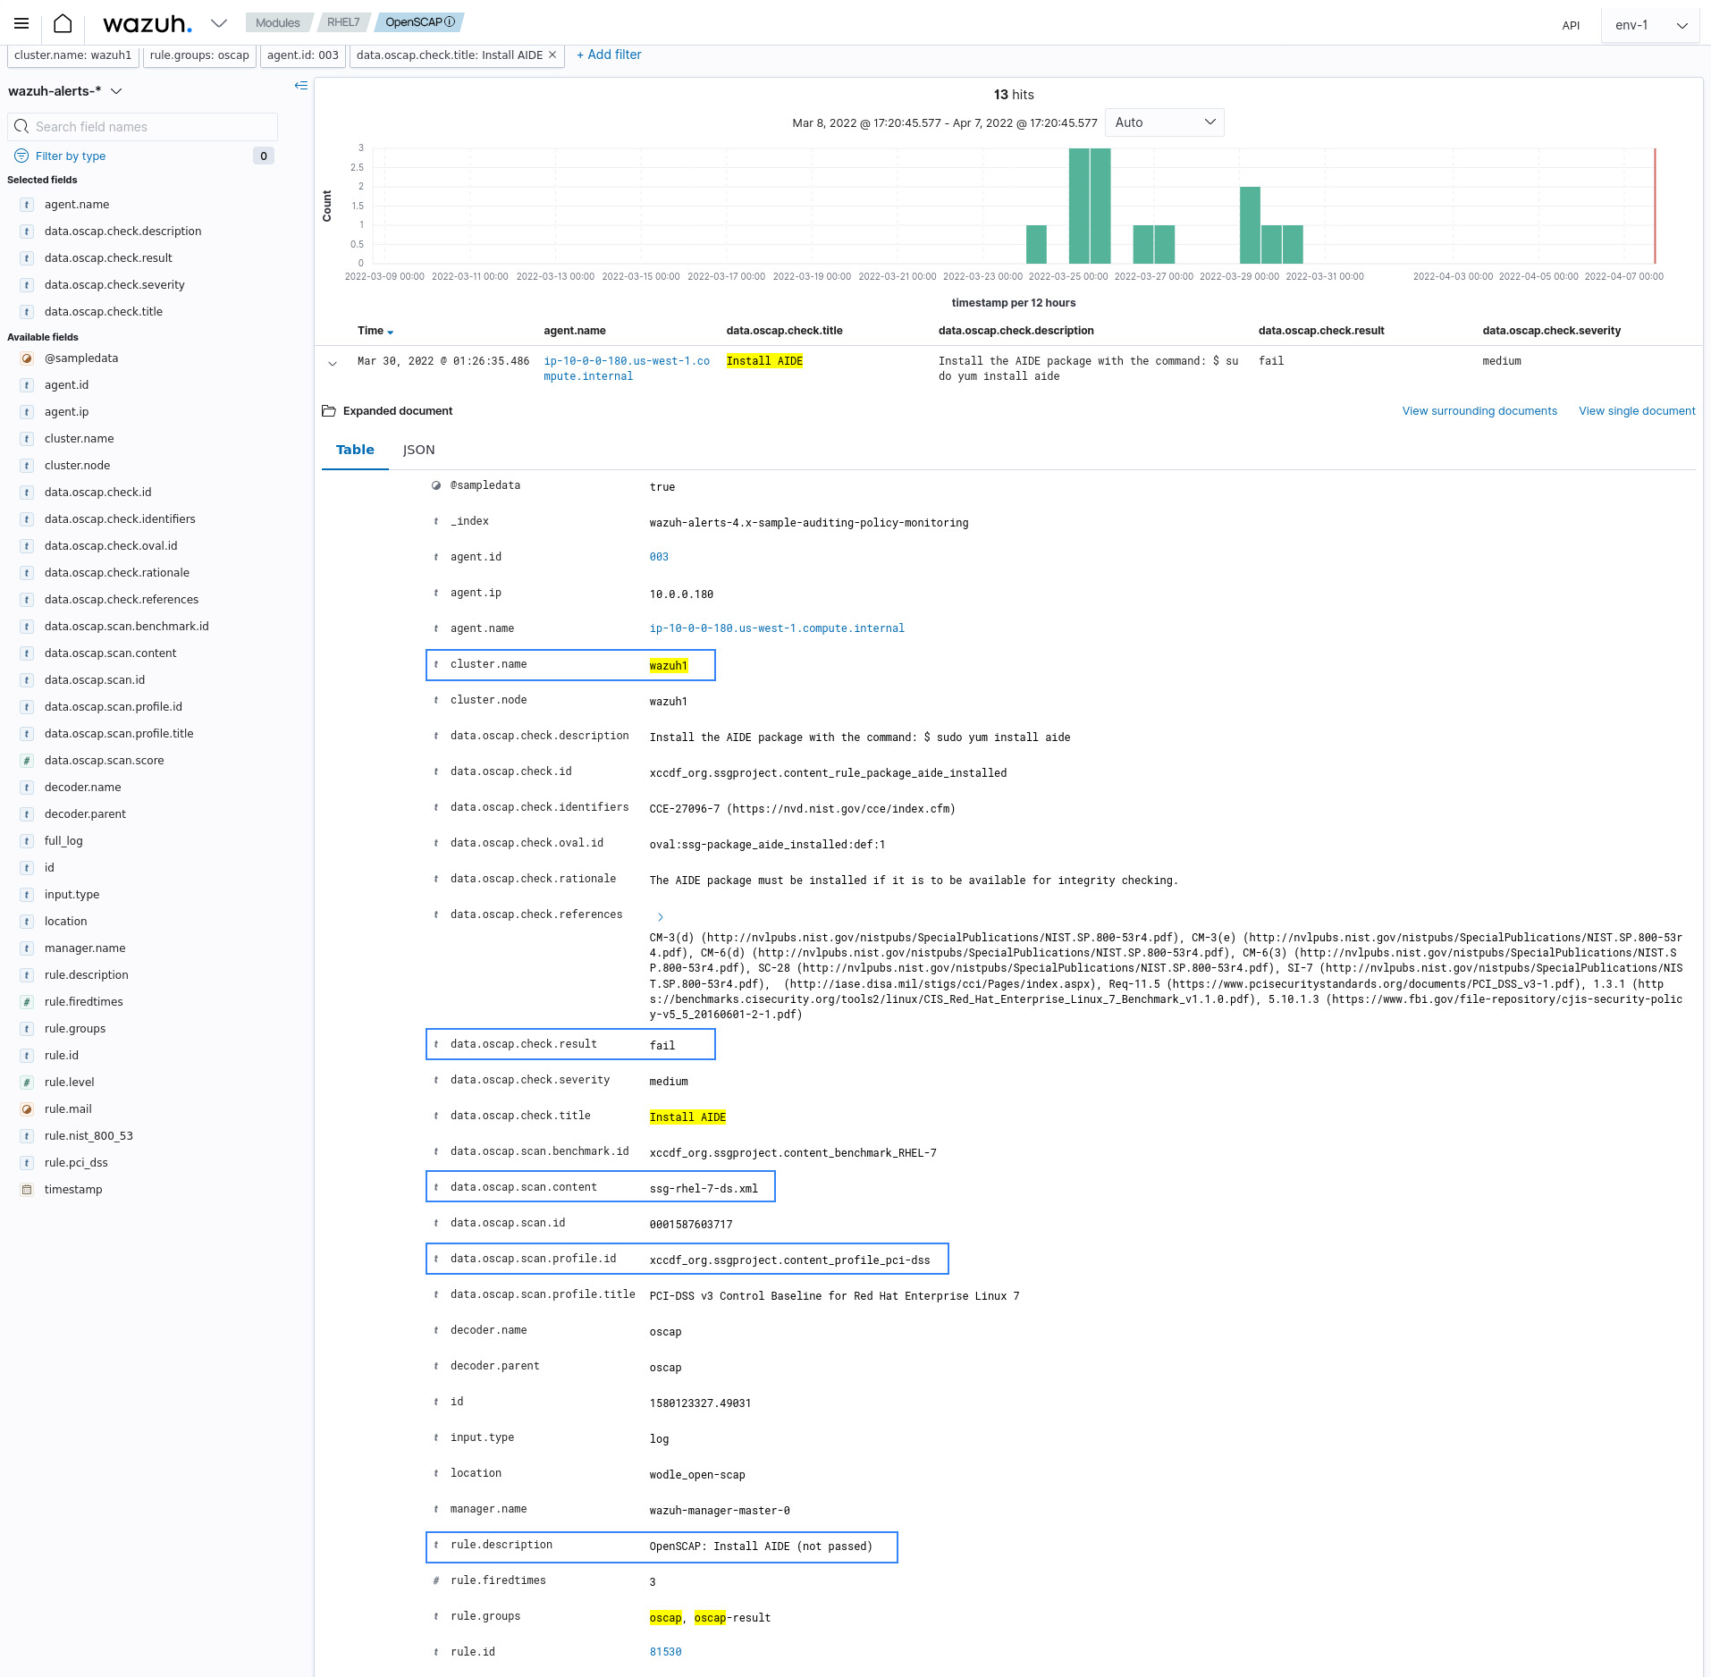1711x1677 pixels.
Task: Open Filter by type options
Action: tap(60, 156)
